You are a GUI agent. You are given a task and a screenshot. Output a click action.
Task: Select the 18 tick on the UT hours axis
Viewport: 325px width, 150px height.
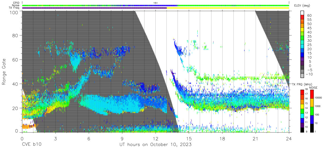coord(222,138)
